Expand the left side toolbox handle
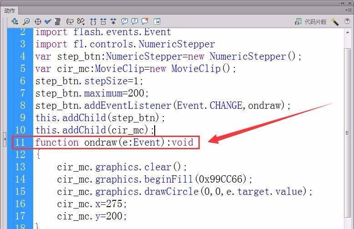 pyautogui.click(x=5, y=139)
